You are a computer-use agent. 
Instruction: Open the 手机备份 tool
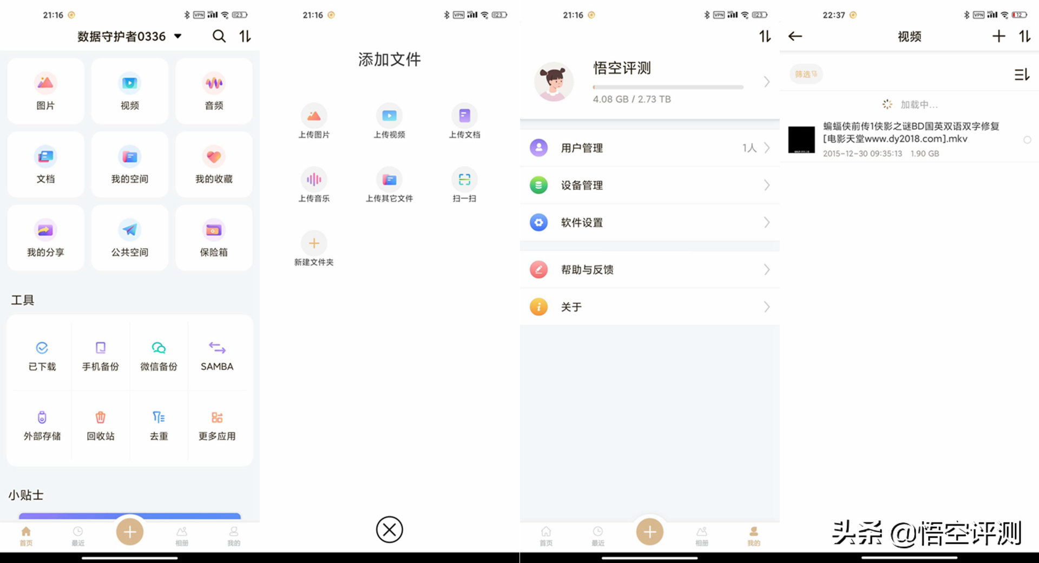101,356
